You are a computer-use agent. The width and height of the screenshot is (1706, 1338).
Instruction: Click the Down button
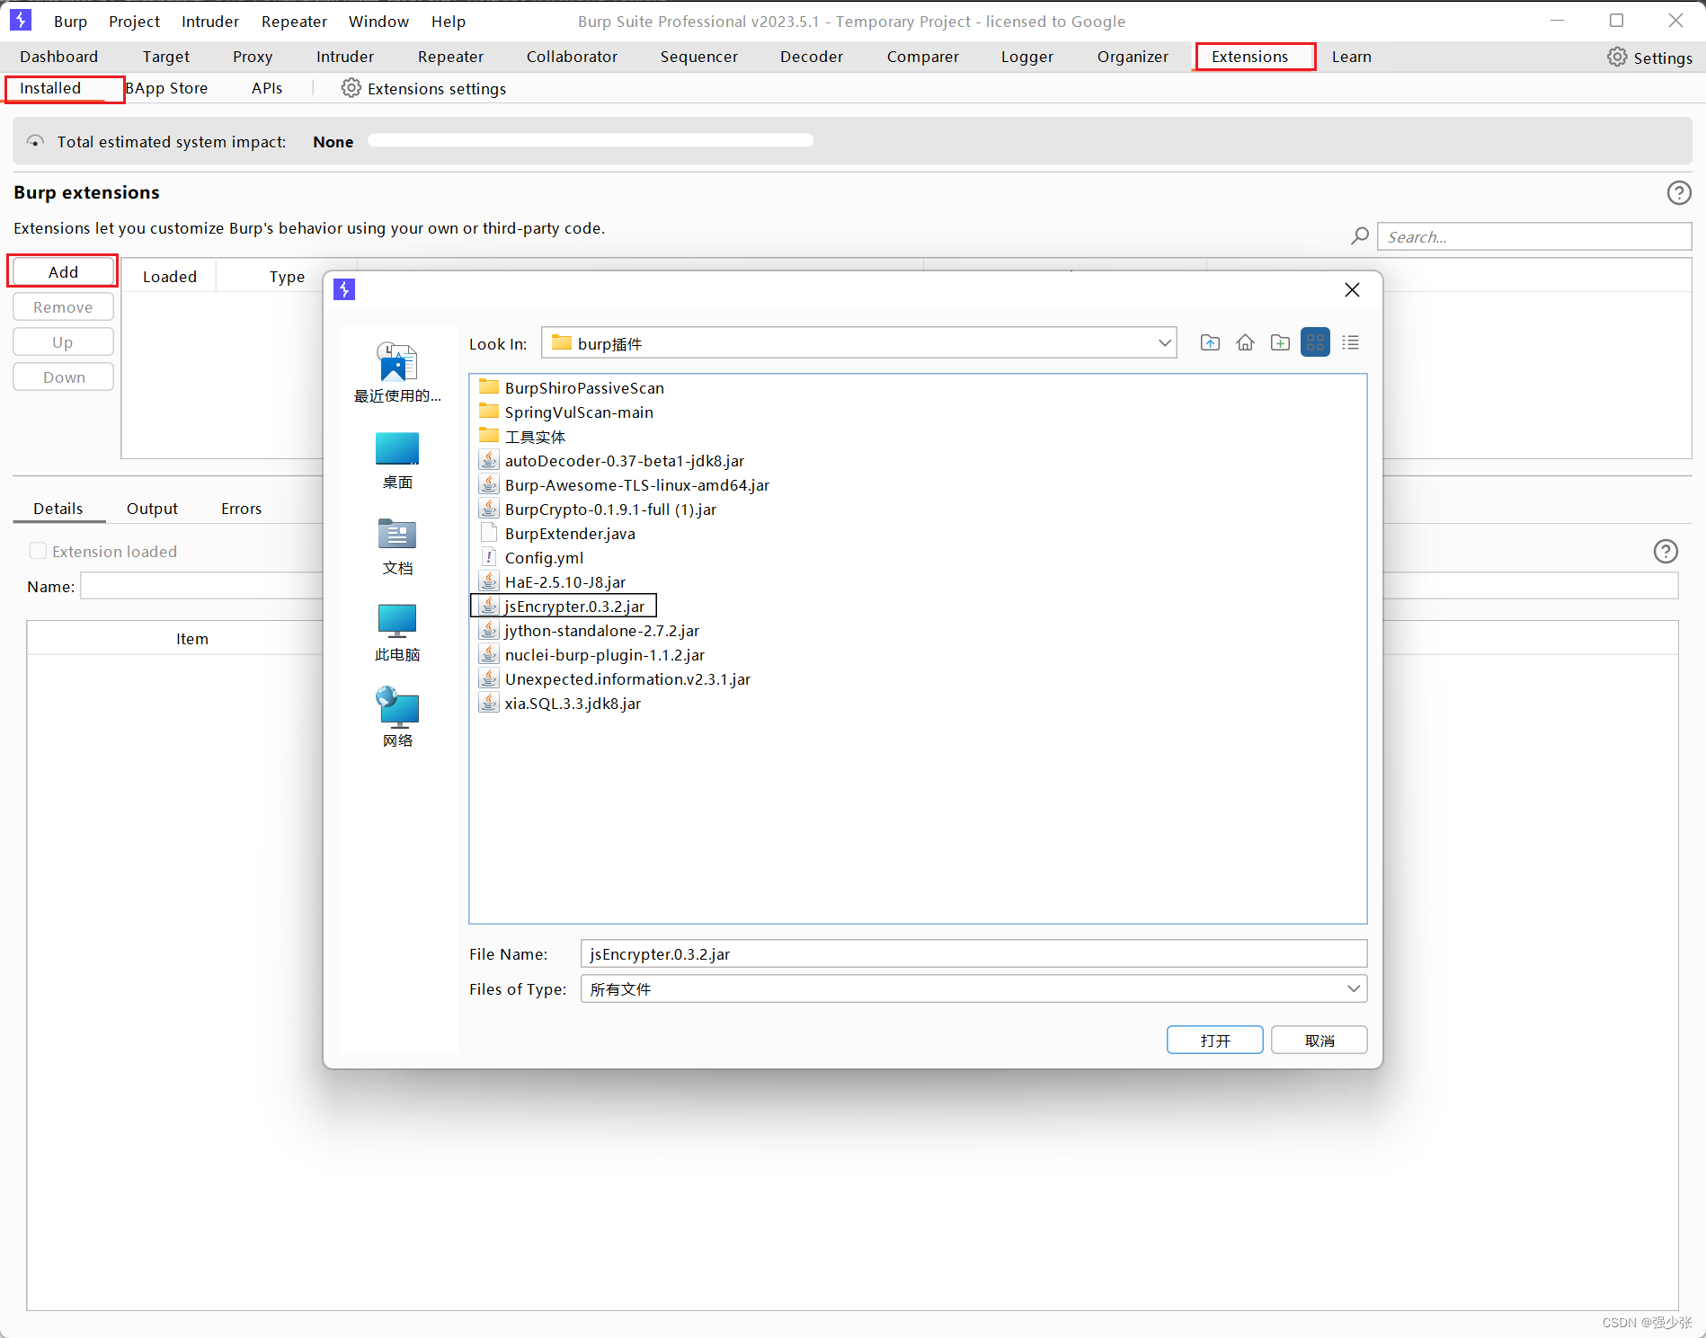click(63, 377)
